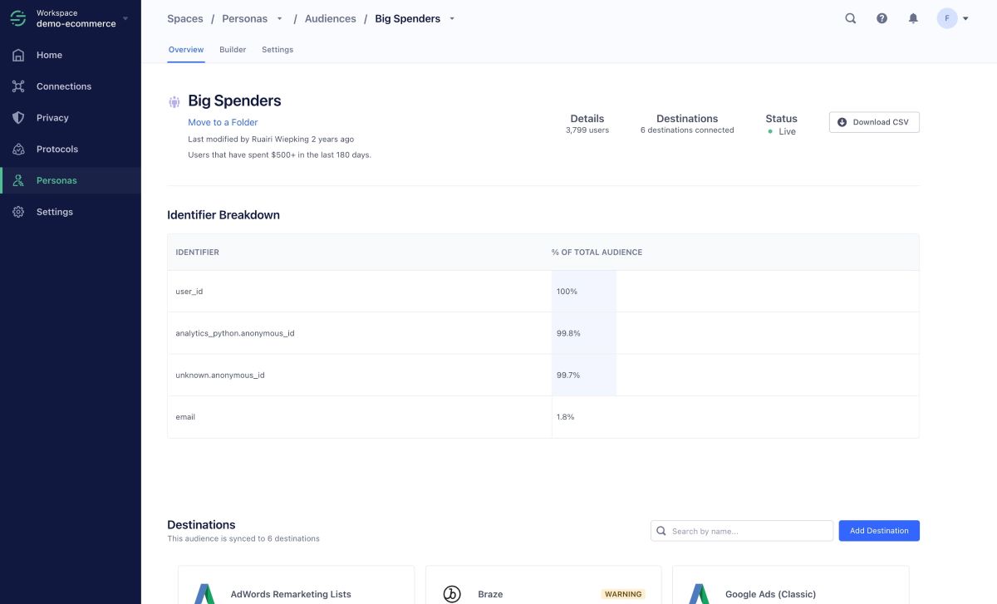This screenshot has width=997, height=604.
Task: Open Protocols in the sidebar
Action: (56, 150)
